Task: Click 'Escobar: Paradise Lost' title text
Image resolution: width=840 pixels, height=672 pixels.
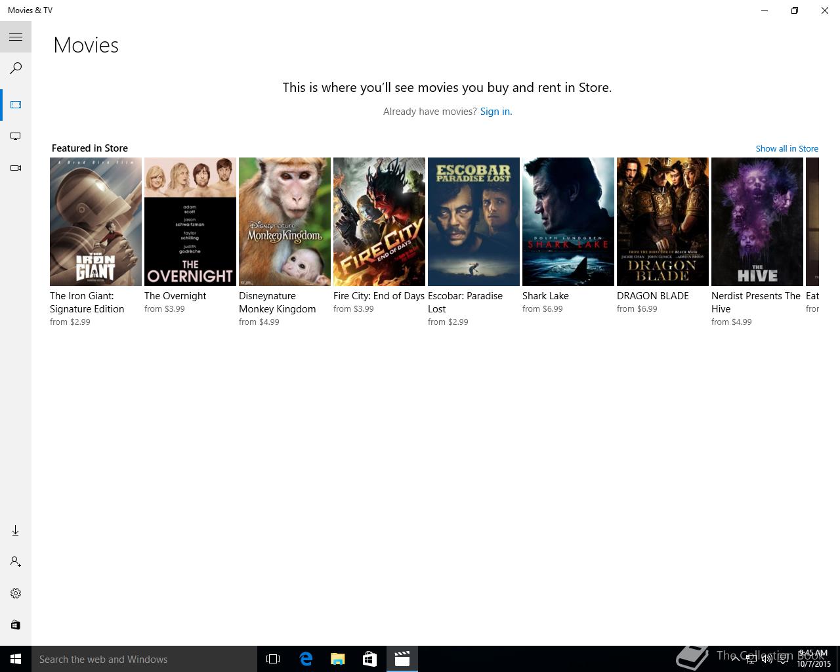Action: click(465, 303)
